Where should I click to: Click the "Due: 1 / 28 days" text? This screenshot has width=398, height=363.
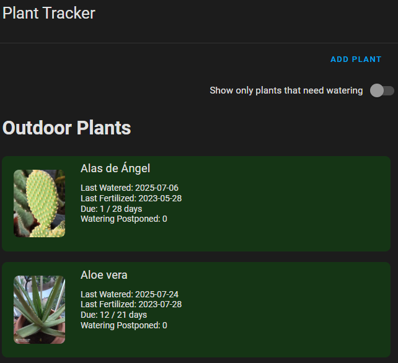point(112,209)
